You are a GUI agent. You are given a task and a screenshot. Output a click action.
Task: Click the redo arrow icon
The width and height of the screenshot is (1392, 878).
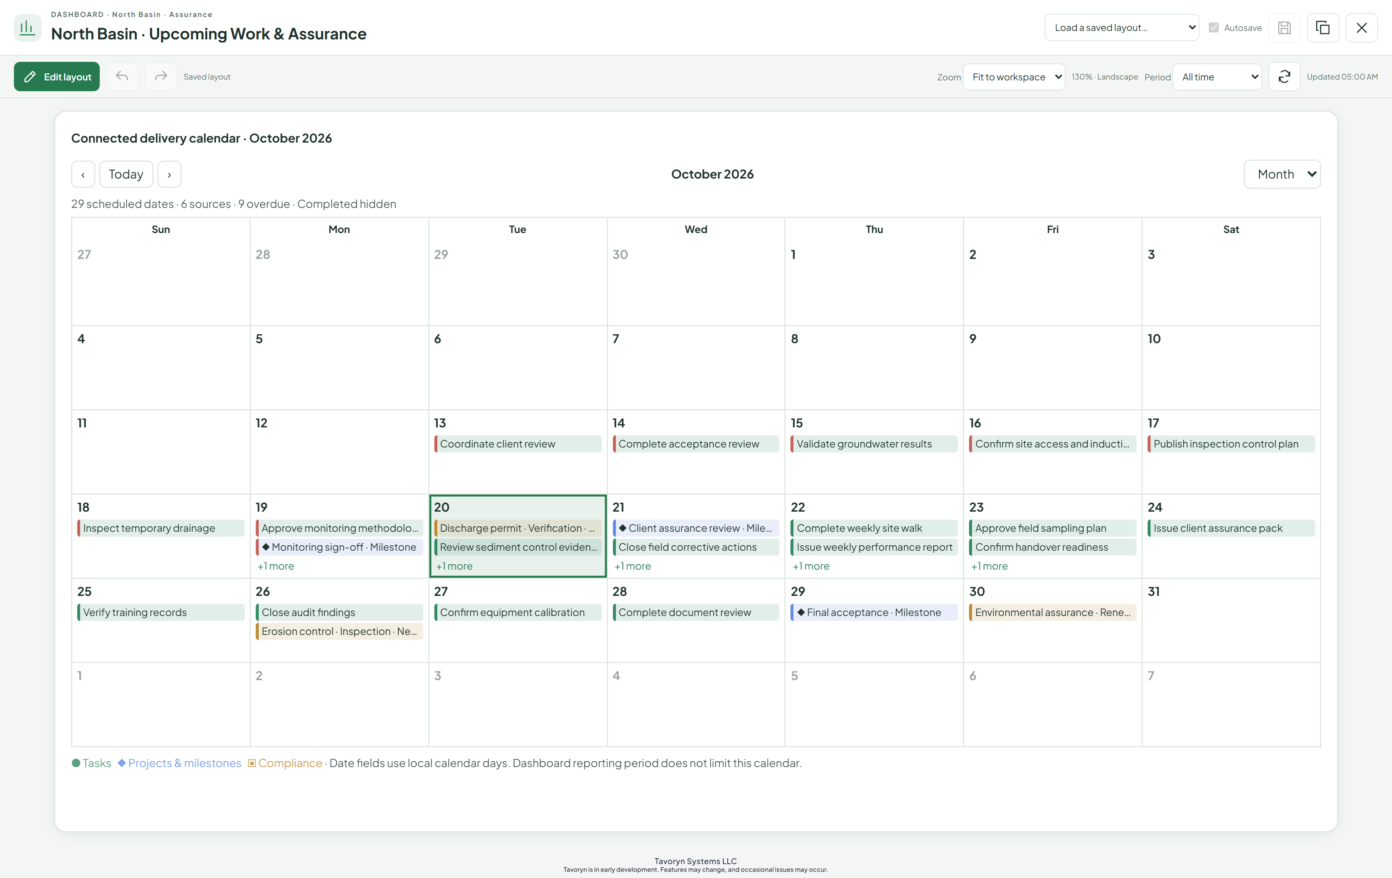pos(161,76)
